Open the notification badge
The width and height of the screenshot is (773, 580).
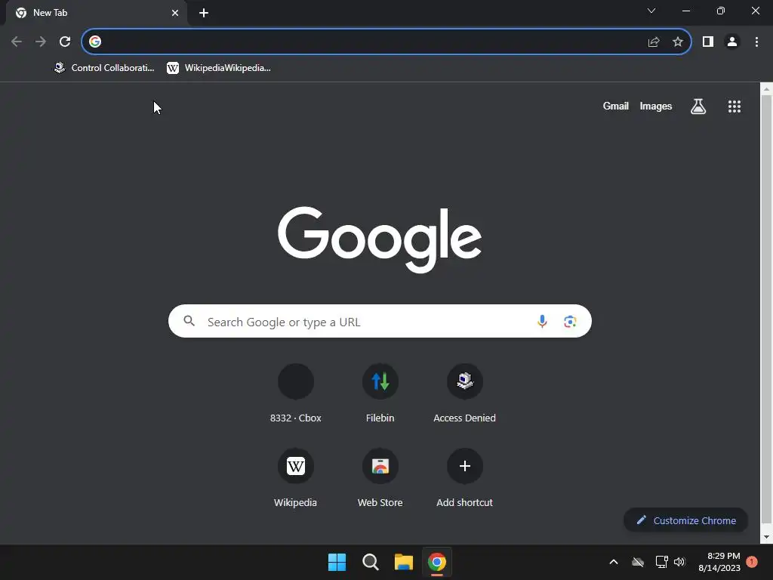[x=752, y=562]
